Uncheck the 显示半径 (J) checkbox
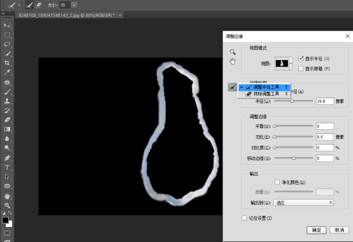The image size is (353, 242). (301, 59)
